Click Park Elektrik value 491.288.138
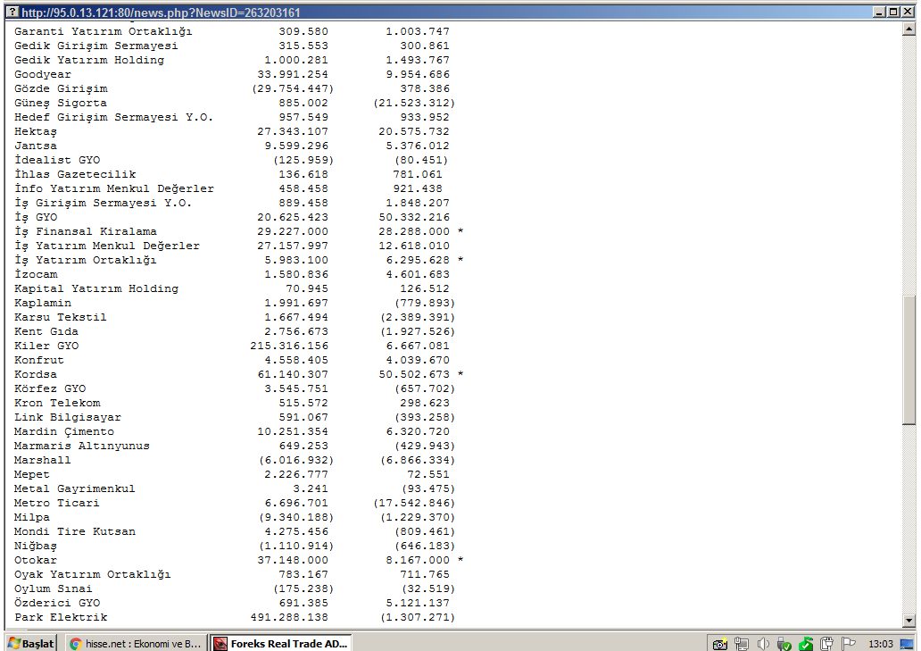This screenshot has height=651, width=921. coord(289,617)
